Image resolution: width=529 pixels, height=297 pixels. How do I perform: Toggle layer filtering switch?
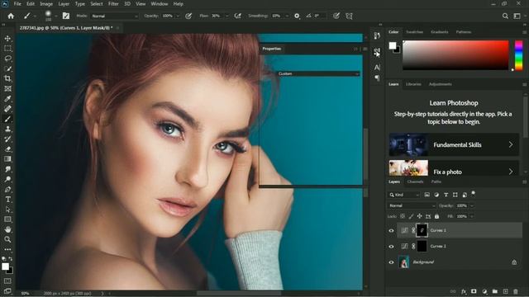pos(473,193)
